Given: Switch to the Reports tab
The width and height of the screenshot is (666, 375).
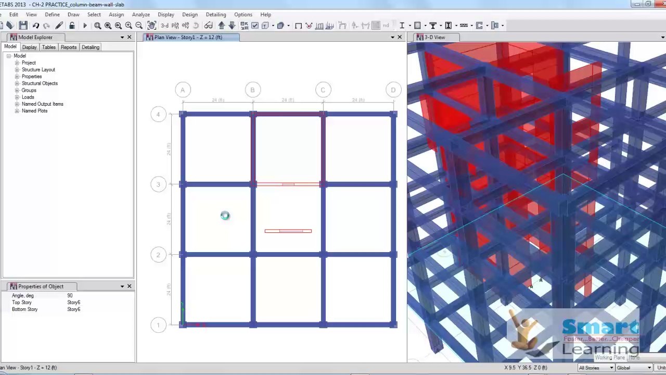Looking at the screenshot, I should pyautogui.click(x=69, y=47).
